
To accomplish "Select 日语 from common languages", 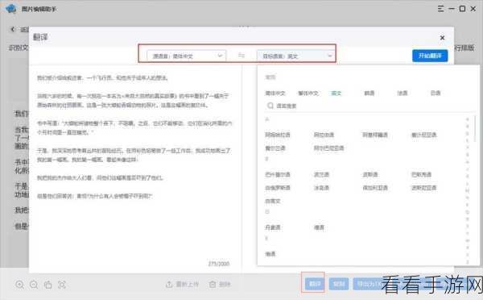I will coord(436,94).
